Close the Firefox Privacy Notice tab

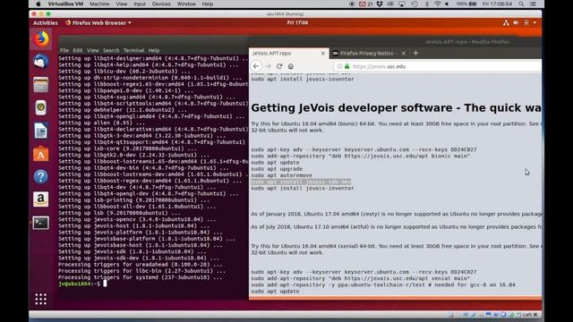coord(404,54)
